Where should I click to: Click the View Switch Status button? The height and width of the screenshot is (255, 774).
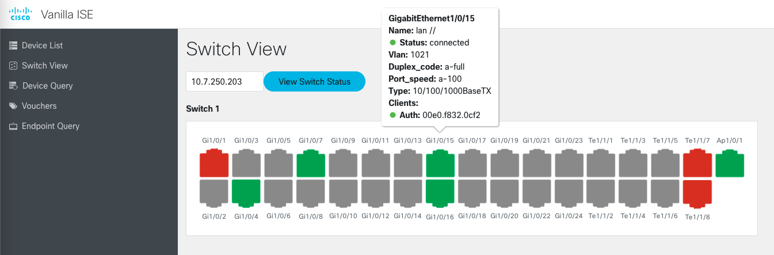314,82
